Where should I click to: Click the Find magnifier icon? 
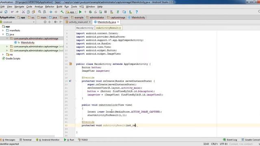point(40,12)
